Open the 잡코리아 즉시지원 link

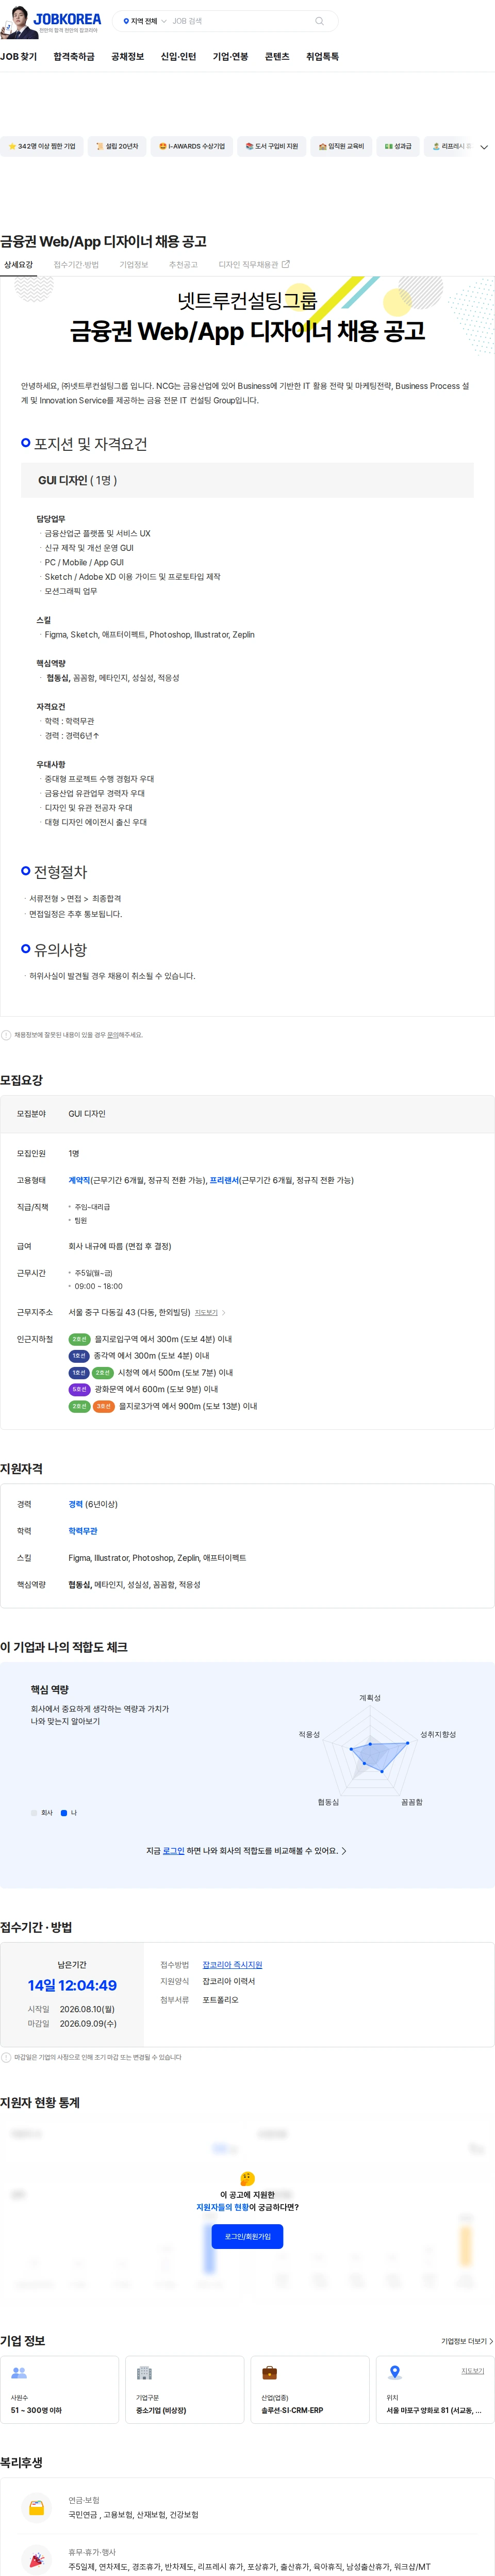point(232,1965)
